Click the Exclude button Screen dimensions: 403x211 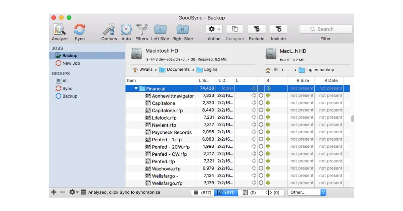pyautogui.click(x=257, y=29)
